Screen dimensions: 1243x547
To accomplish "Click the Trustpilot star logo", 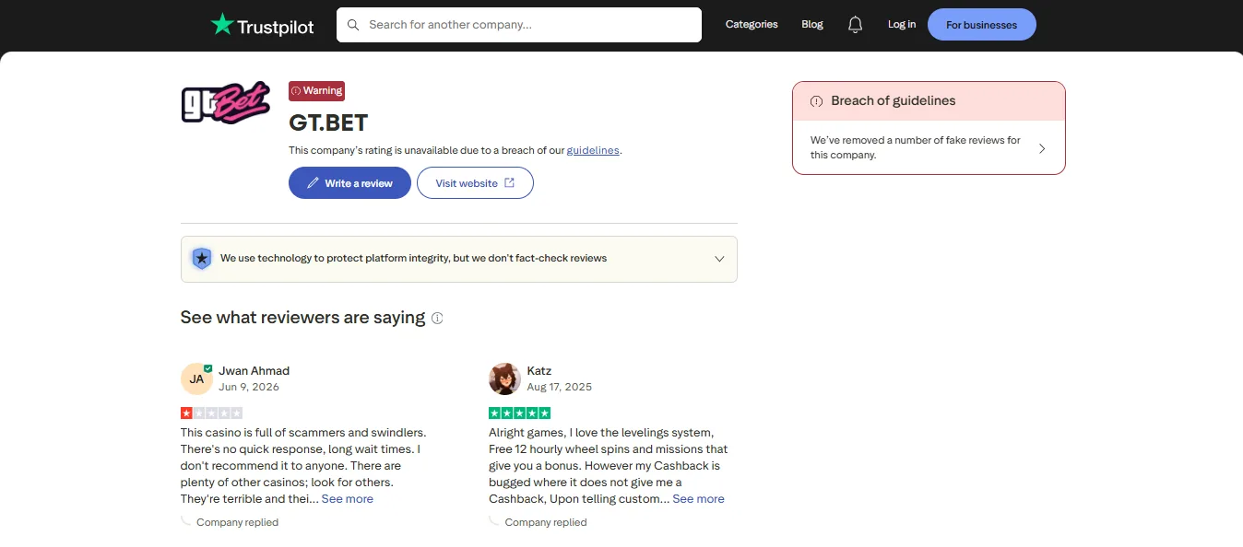I will point(222,24).
